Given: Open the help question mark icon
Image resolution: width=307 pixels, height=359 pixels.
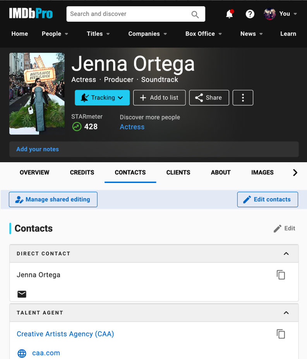Looking at the screenshot, I should click(250, 14).
